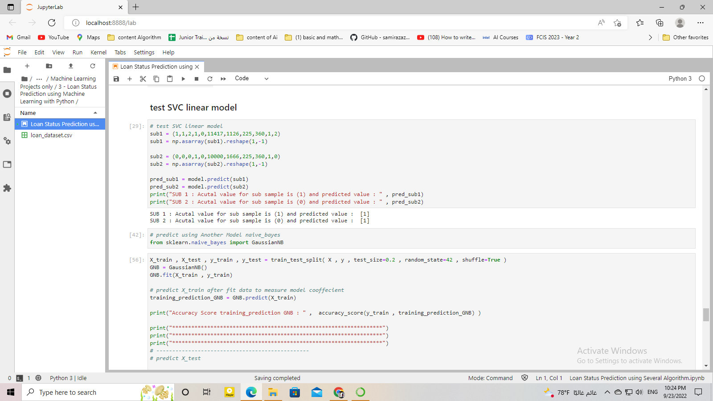Paste cells from the clipboard
This screenshot has height=401, width=713.
169,78
